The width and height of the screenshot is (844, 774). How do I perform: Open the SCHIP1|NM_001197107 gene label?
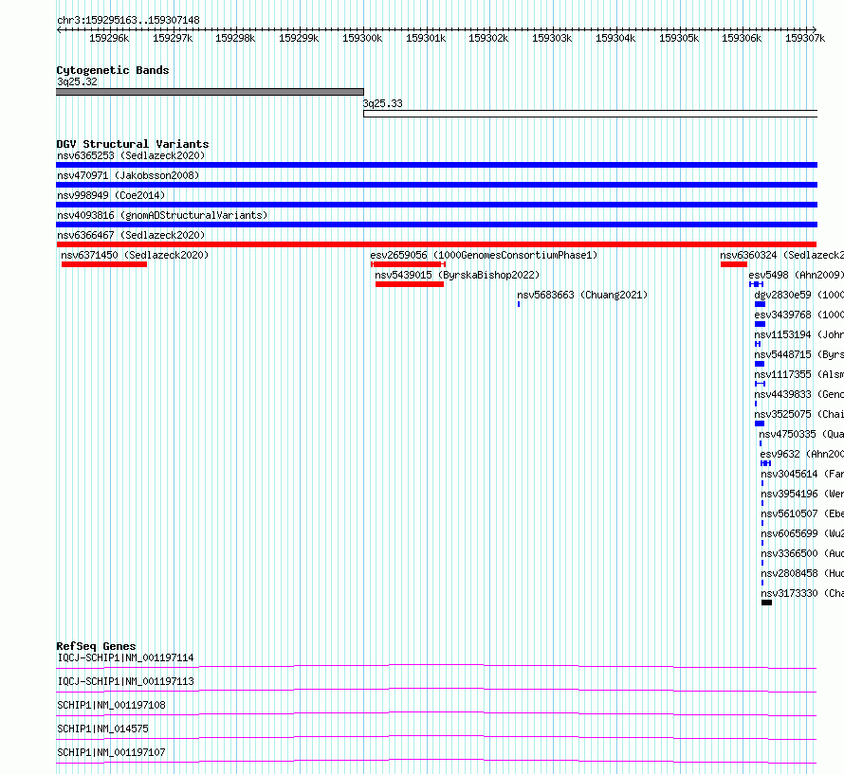pos(111,752)
